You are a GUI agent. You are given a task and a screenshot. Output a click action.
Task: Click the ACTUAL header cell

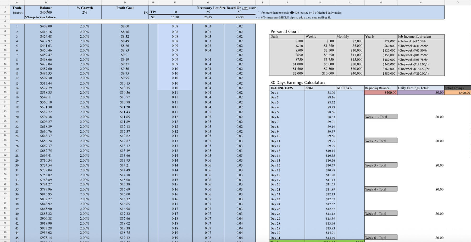350,88
